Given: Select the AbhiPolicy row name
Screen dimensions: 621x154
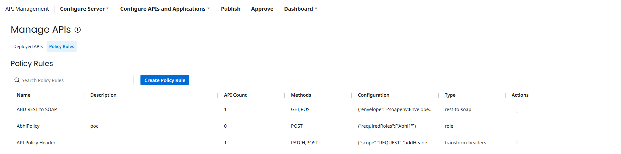Looking at the screenshot, I should (x=28, y=126).
